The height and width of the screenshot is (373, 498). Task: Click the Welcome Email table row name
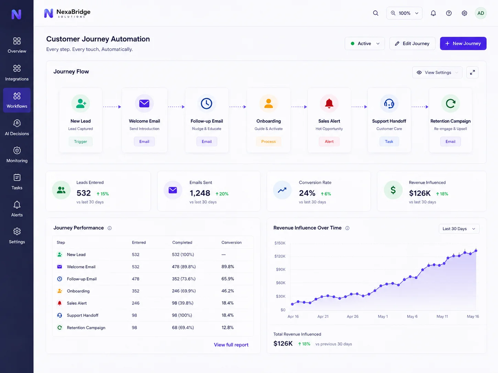pos(81,267)
